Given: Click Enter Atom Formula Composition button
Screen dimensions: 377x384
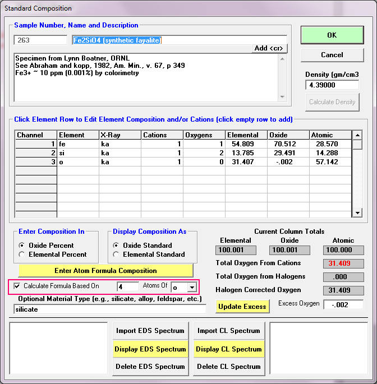Looking at the screenshot, I should pyautogui.click(x=105, y=271).
